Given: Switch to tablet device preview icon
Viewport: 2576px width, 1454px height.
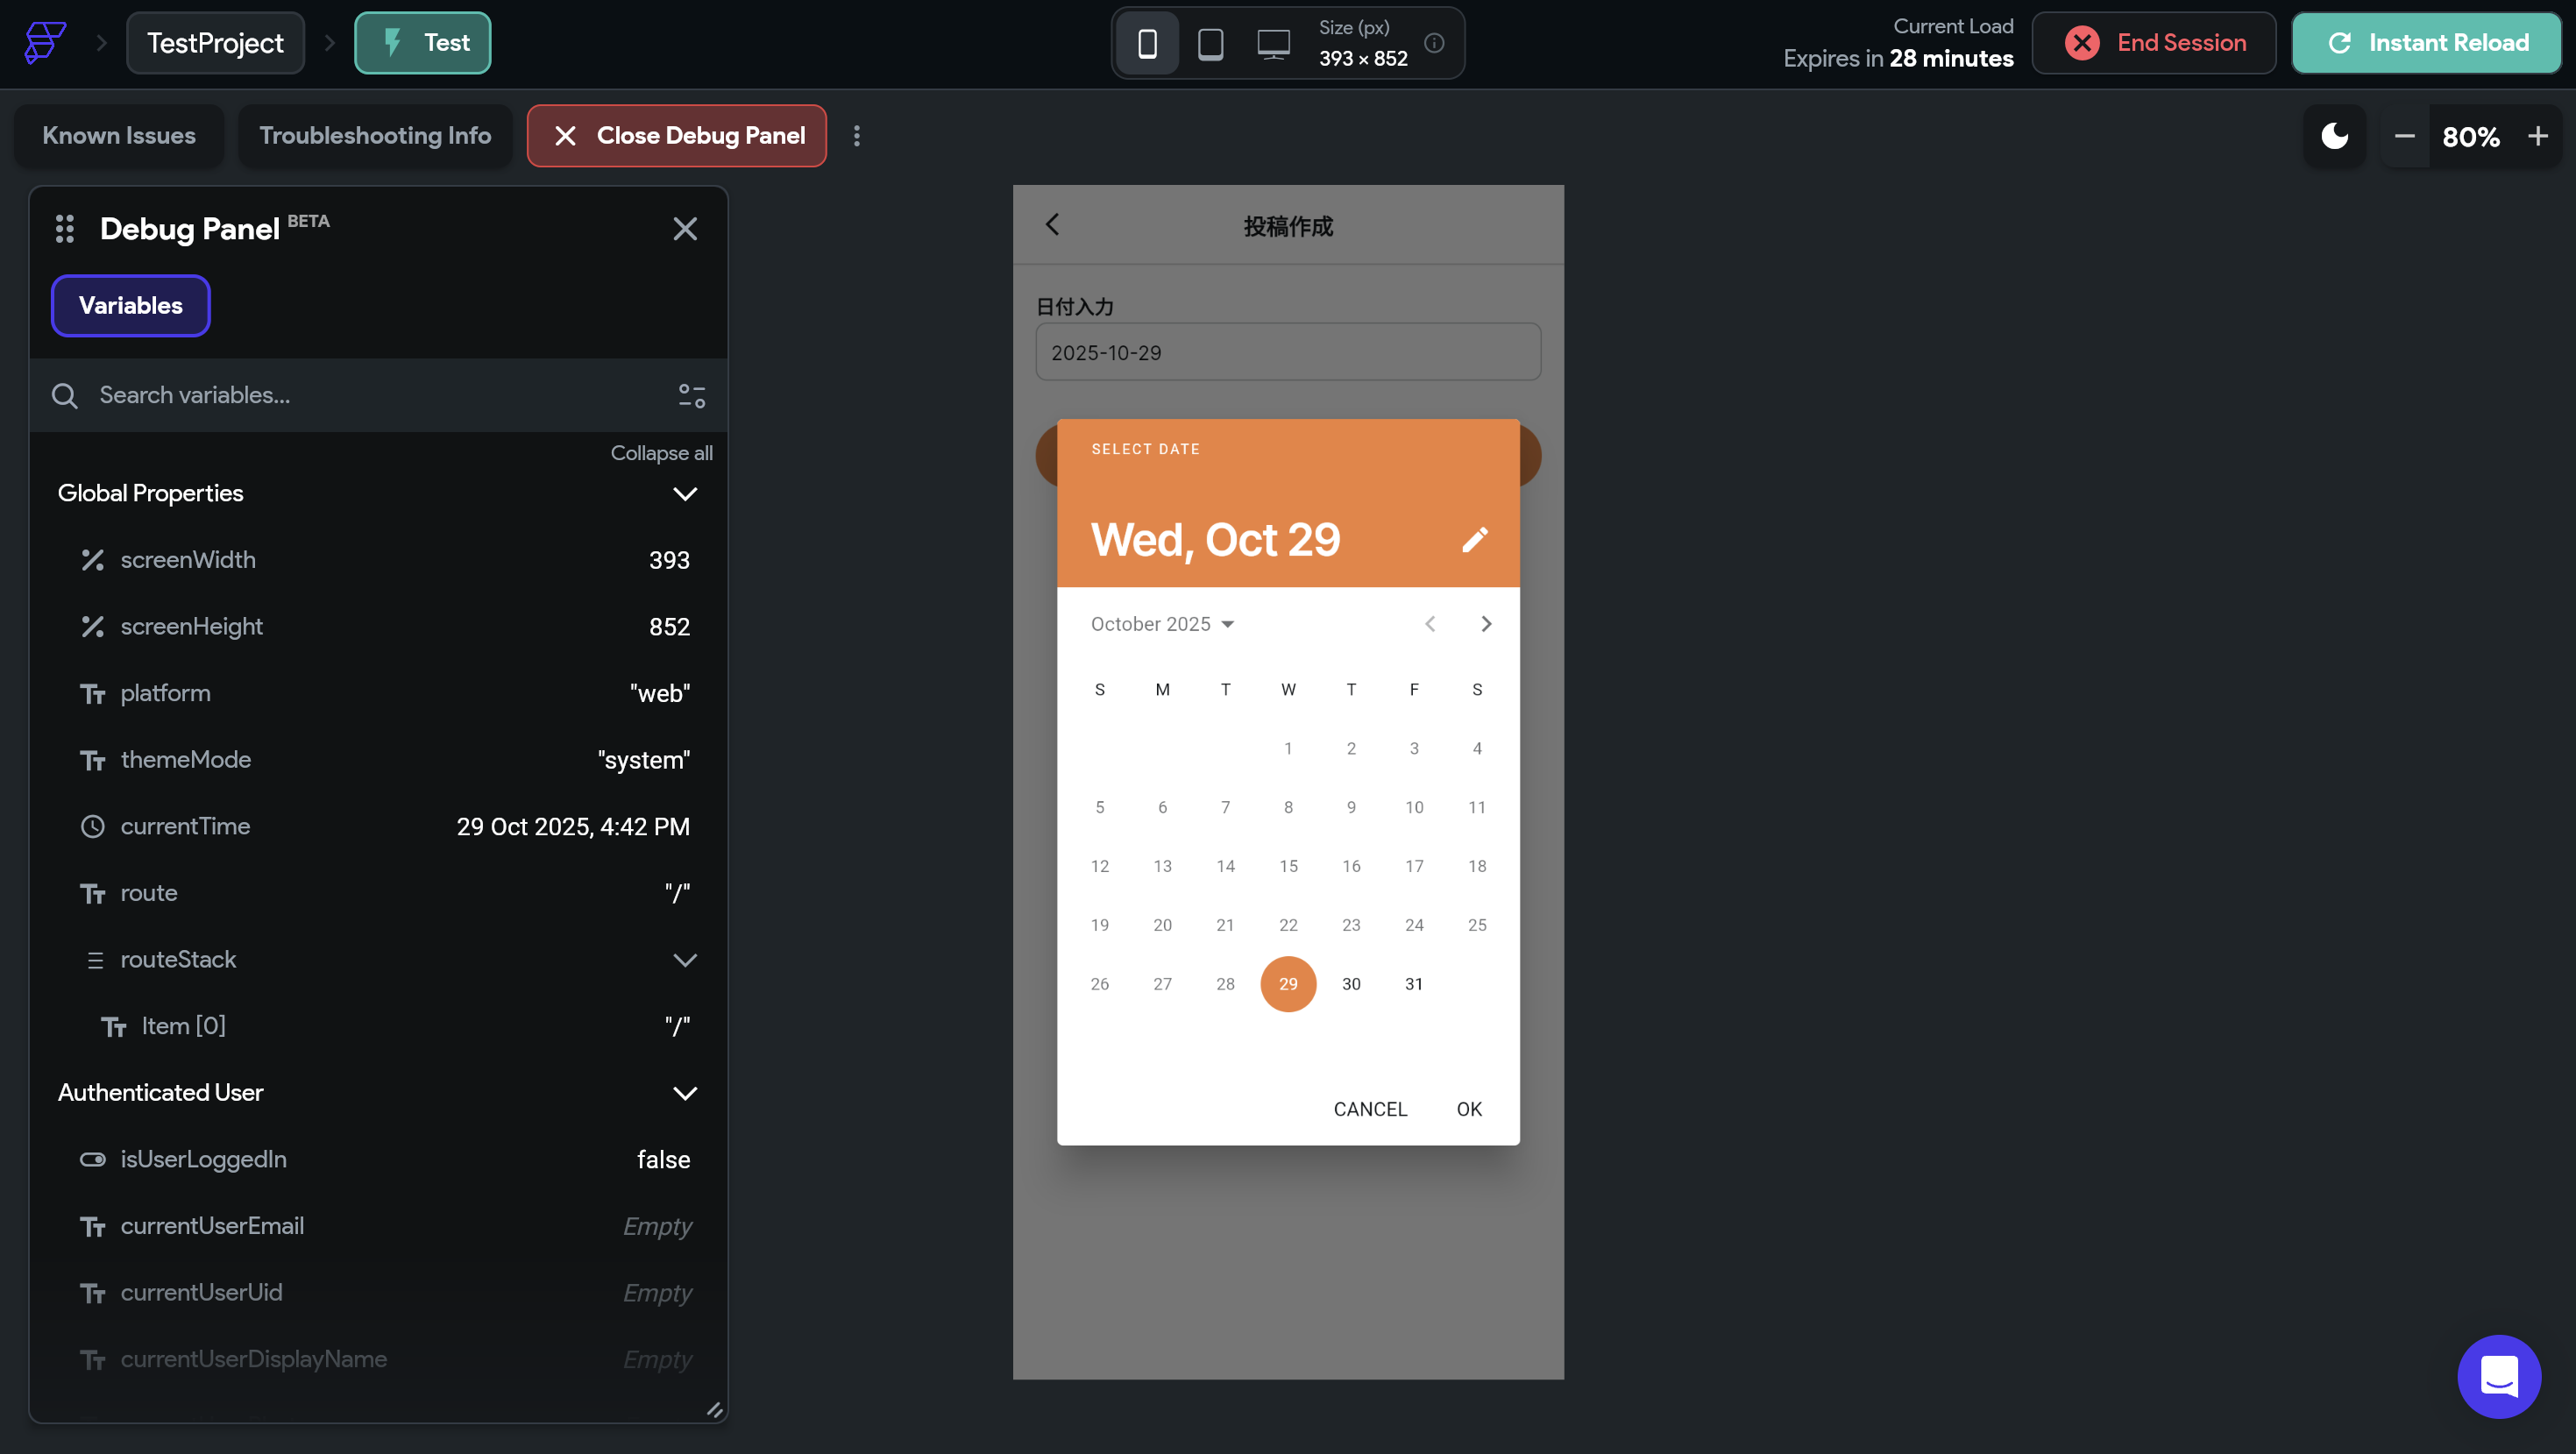Looking at the screenshot, I should click(x=1210, y=43).
